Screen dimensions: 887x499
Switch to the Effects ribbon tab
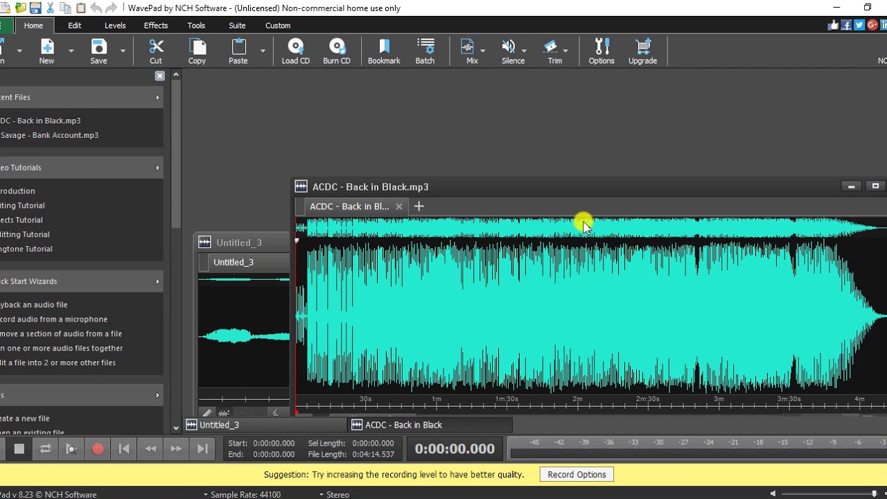156,26
